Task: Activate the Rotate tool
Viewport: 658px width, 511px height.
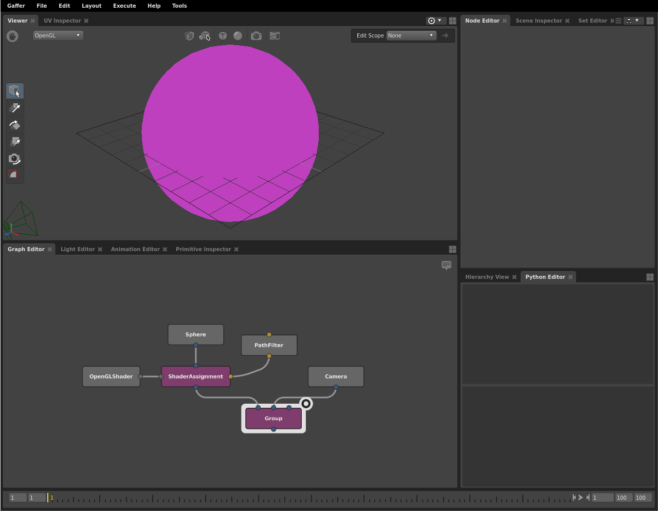Action: coord(15,125)
